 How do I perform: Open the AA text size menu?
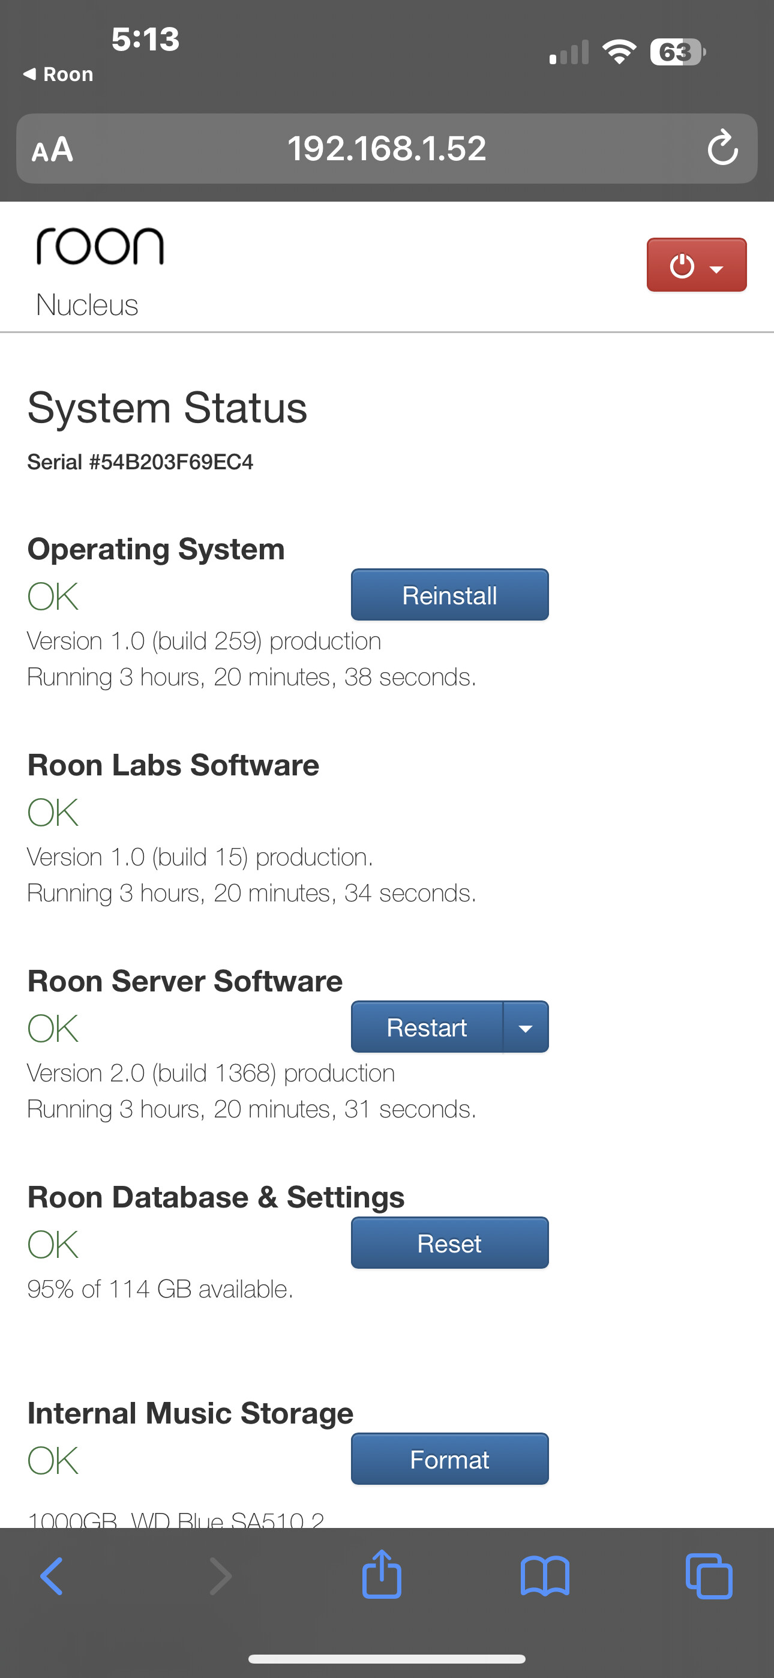point(52,150)
